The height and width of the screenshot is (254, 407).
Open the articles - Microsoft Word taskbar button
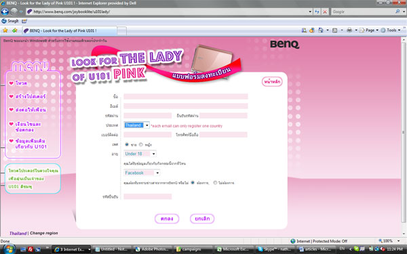316,249
